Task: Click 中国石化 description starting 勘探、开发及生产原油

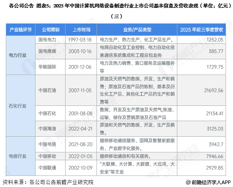Action: [137, 114]
